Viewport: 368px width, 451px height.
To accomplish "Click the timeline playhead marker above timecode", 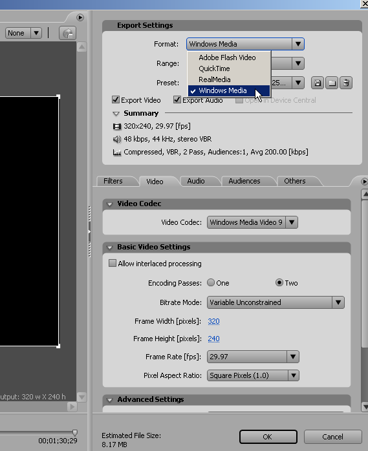I will (75, 433).
